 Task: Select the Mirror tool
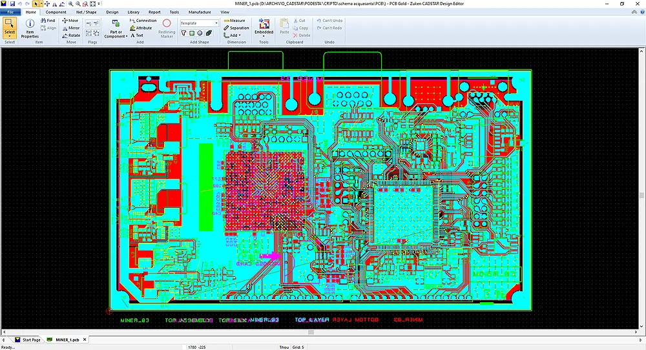coord(71,28)
